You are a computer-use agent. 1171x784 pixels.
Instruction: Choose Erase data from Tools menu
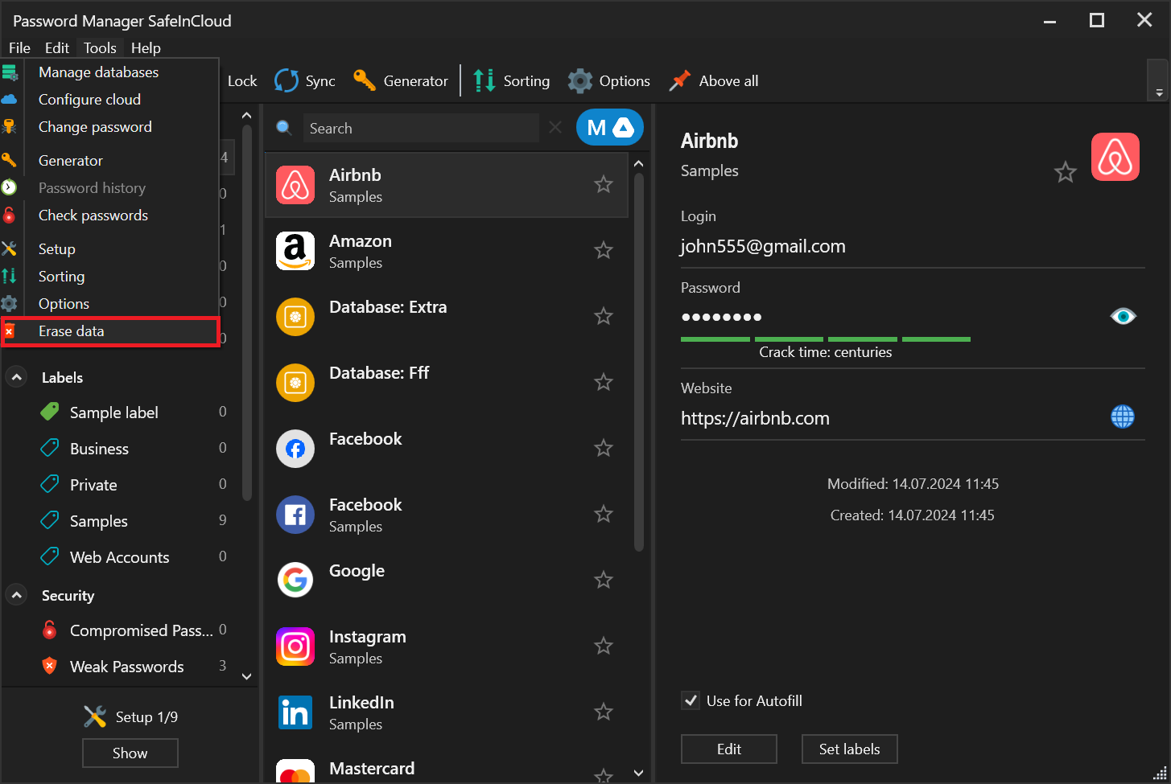[x=110, y=331]
